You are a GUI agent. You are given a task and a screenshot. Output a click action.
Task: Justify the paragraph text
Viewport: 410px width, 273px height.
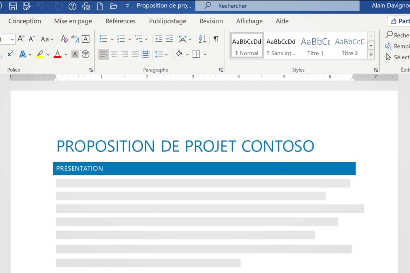pyautogui.click(x=135, y=54)
